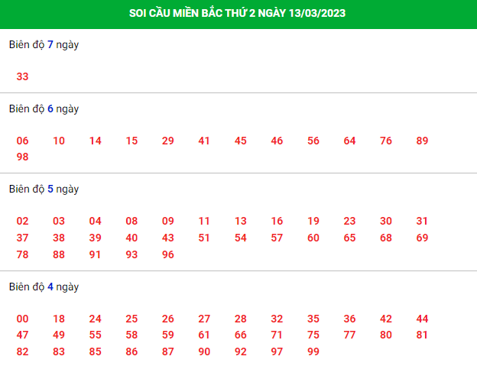Select number 77 in the 4-day list
Image resolution: width=477 pixels, height=366 pixels.
pos(349,335)
